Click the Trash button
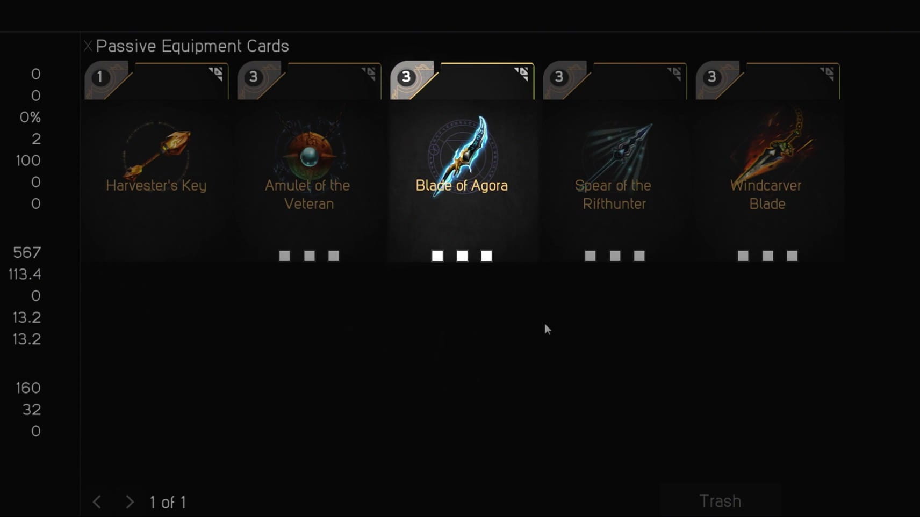920x517 pixels. pos(720,501)
